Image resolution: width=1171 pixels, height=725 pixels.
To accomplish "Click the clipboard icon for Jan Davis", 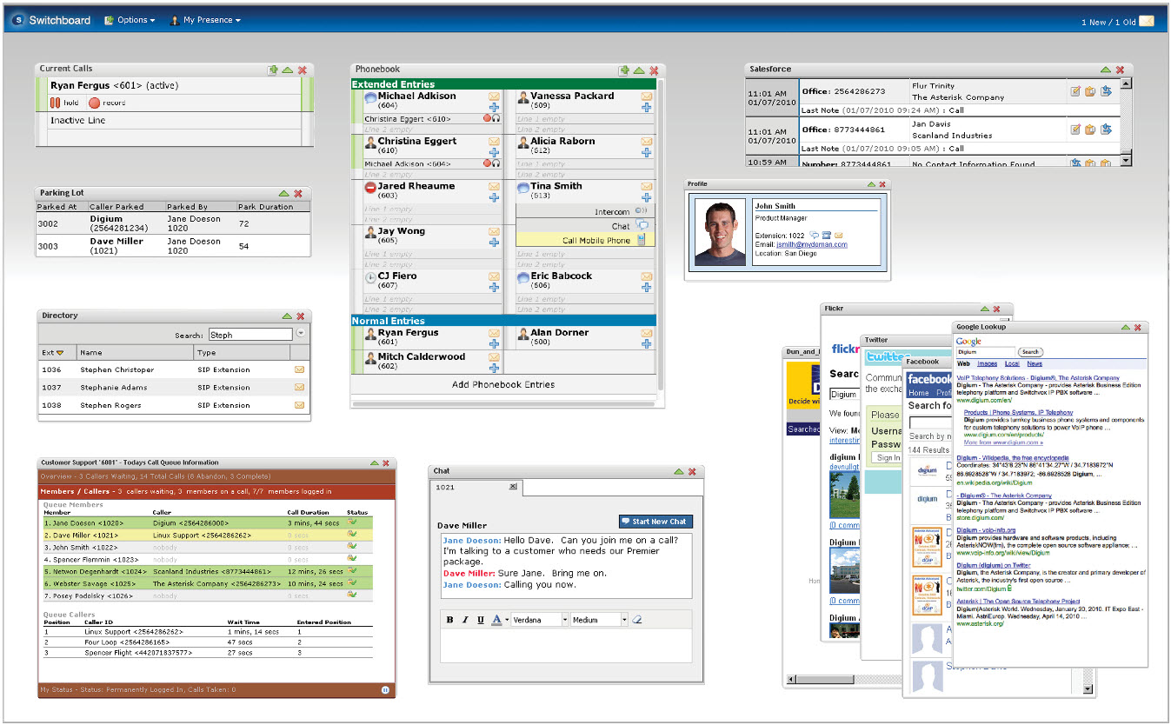I will [1090, 130].
